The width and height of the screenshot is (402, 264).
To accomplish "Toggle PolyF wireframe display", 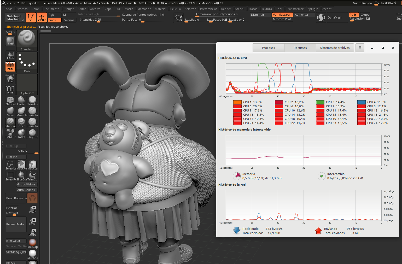I will click(10, 90).
